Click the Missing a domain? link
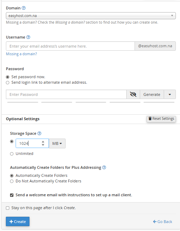This screenshot has height=231, width=180. click(22, 54)
